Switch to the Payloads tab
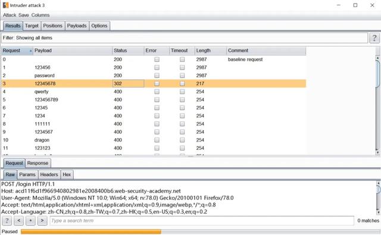The image size is (381, 235). [77, 26]
